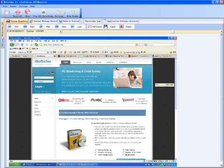Click the timeline left scroll arrow

tap(61, 32)
